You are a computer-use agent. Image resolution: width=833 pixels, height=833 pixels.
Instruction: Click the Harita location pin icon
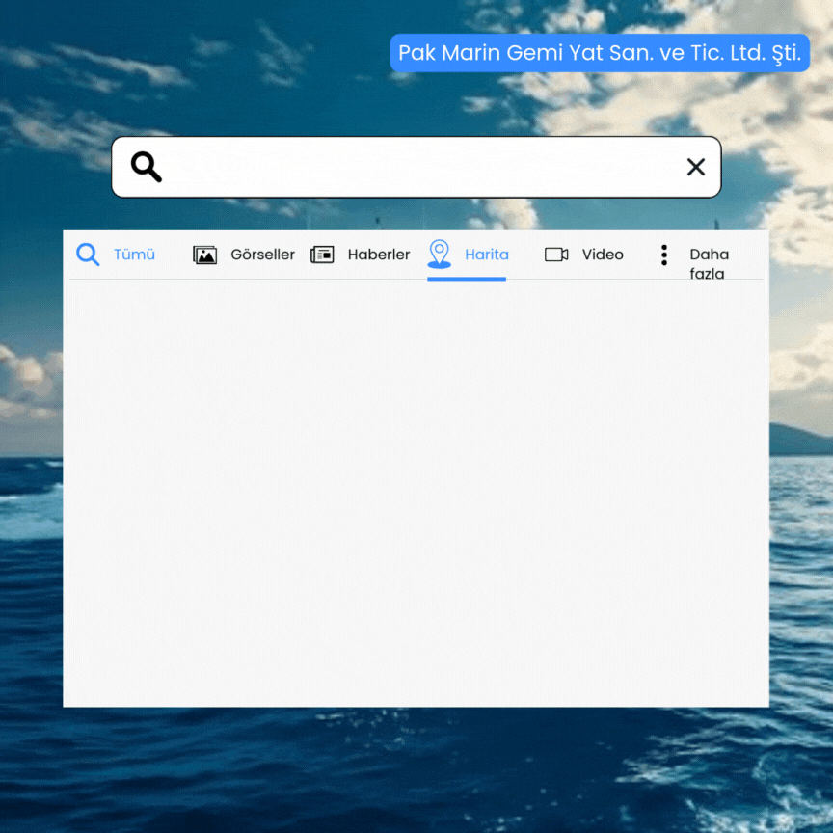[x=439, y=253]
